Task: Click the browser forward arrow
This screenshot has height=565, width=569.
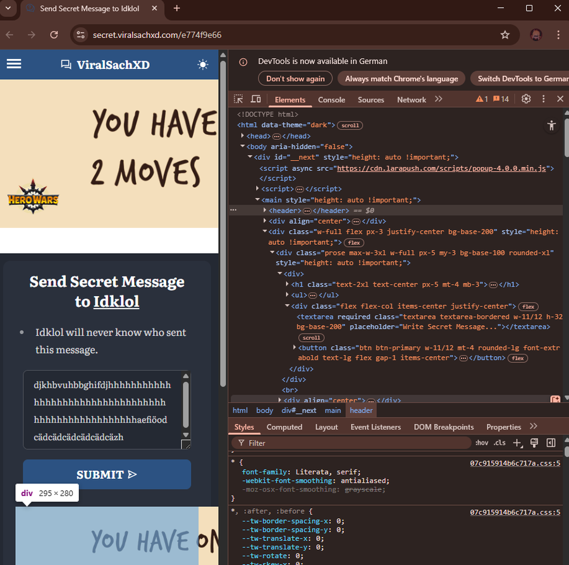Action: pos(32,35)
